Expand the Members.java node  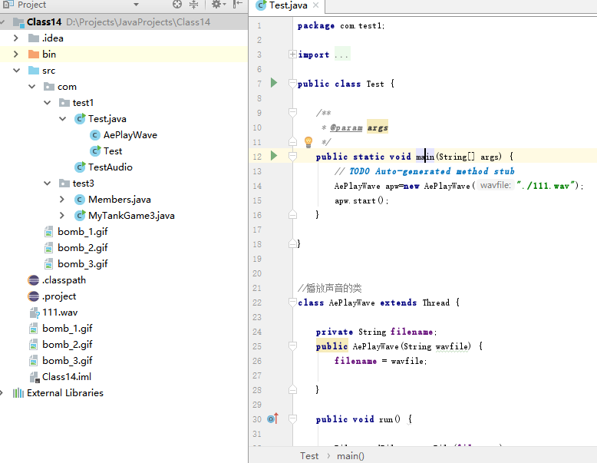62,200
